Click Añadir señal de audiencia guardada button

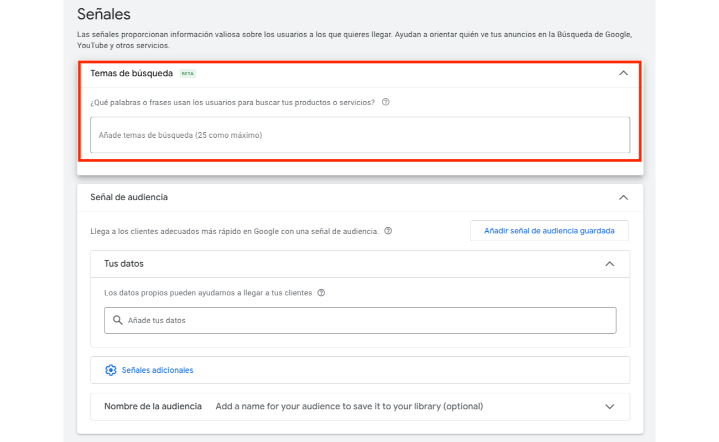pos(549,231)
